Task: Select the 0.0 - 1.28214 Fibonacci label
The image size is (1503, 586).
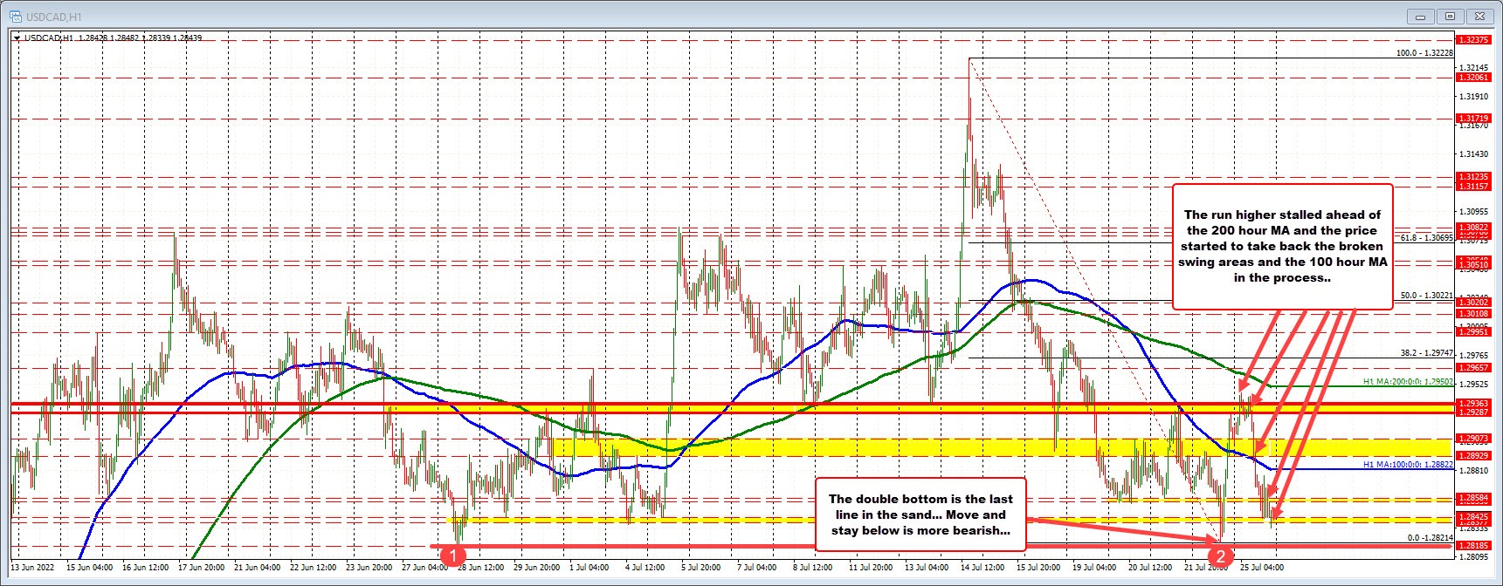Action: click(1430, 538)
